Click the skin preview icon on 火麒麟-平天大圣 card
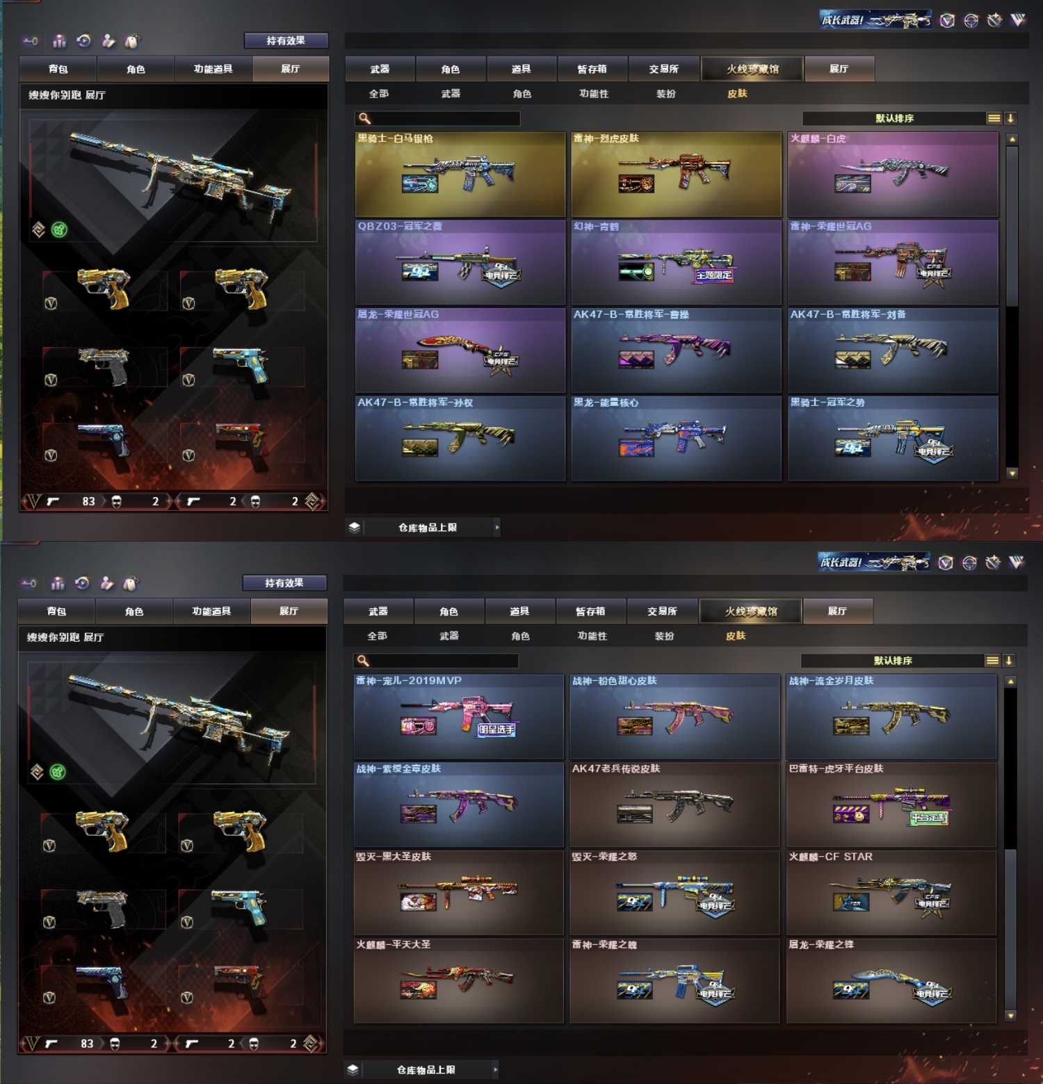Image resolution: width=1043 pixels, height=1084 pixels. tap(419, 990)
